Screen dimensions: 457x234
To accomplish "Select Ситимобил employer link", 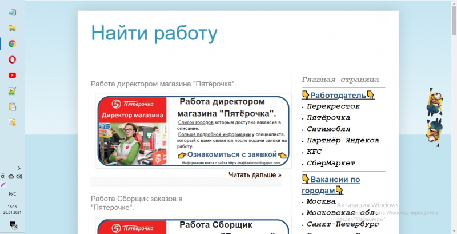I will pos(328,129).
